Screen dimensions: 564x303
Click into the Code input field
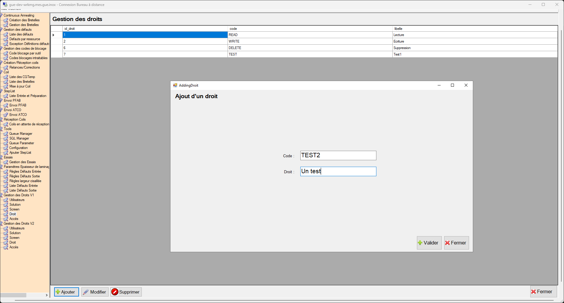(x=338, y=155)
